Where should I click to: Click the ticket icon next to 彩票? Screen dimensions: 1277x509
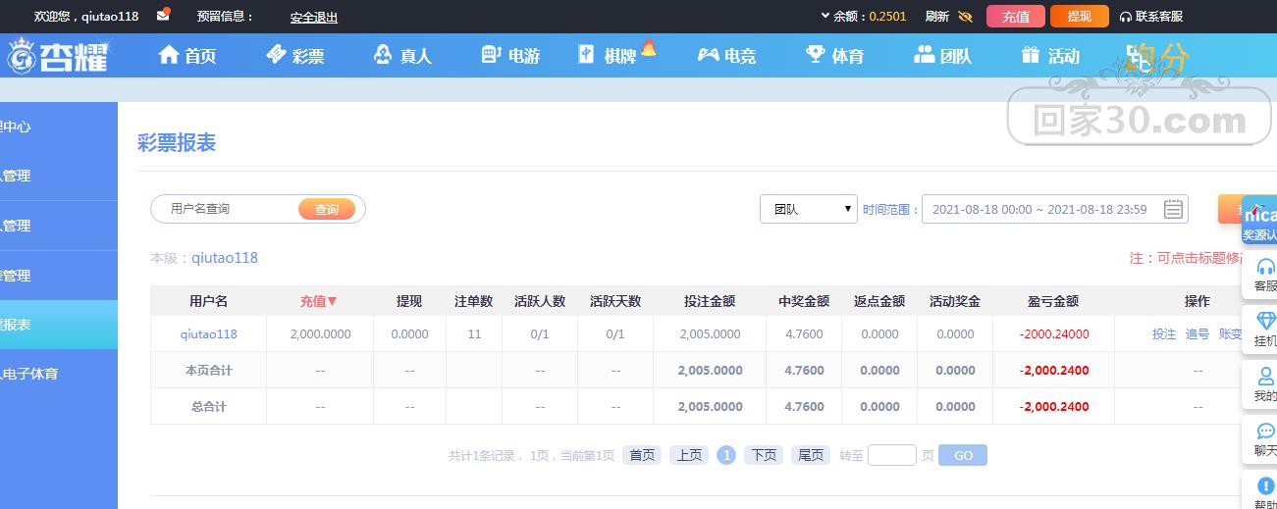click(276, 55)
